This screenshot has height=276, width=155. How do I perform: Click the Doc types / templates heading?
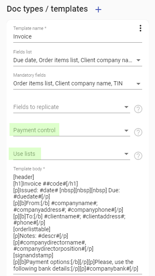[47, 9]
